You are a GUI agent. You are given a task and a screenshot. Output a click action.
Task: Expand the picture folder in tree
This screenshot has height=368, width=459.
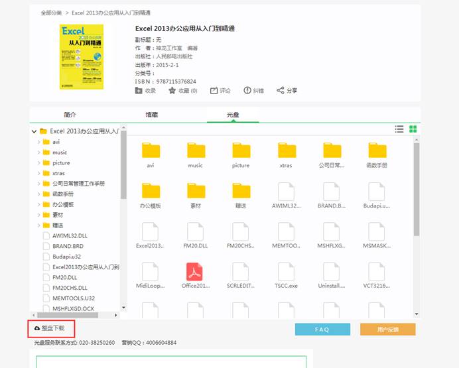point(39,163)
